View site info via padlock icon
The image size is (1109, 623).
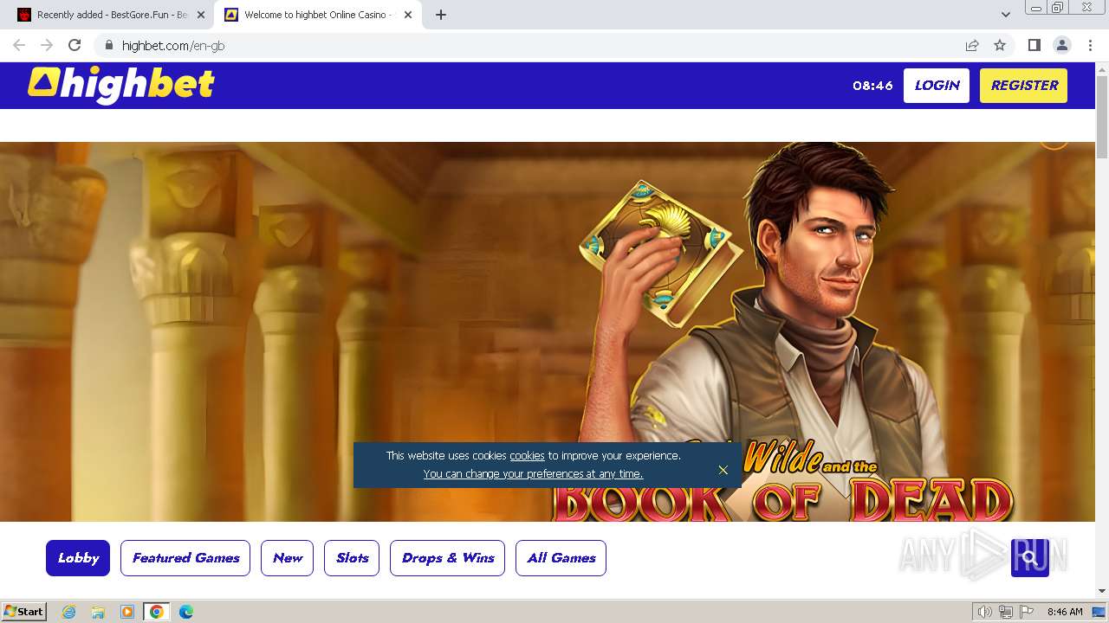108,45
